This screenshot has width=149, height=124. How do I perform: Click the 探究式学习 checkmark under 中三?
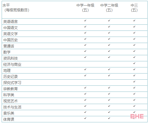[x=134, y=82]
